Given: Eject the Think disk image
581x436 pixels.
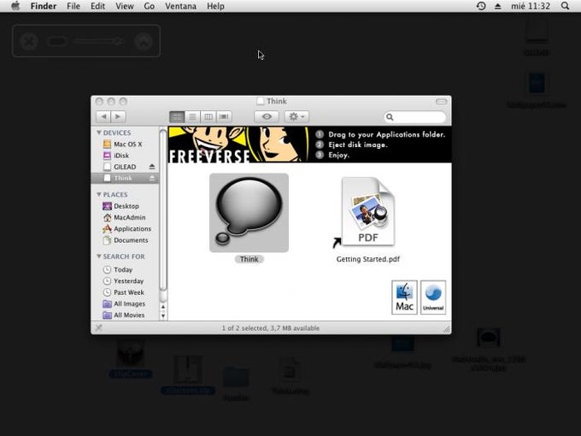Looking at the screenshot, I should pyautogui.click(x=152, y=178).
